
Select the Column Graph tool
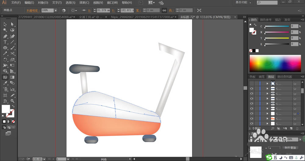(13, 89)
